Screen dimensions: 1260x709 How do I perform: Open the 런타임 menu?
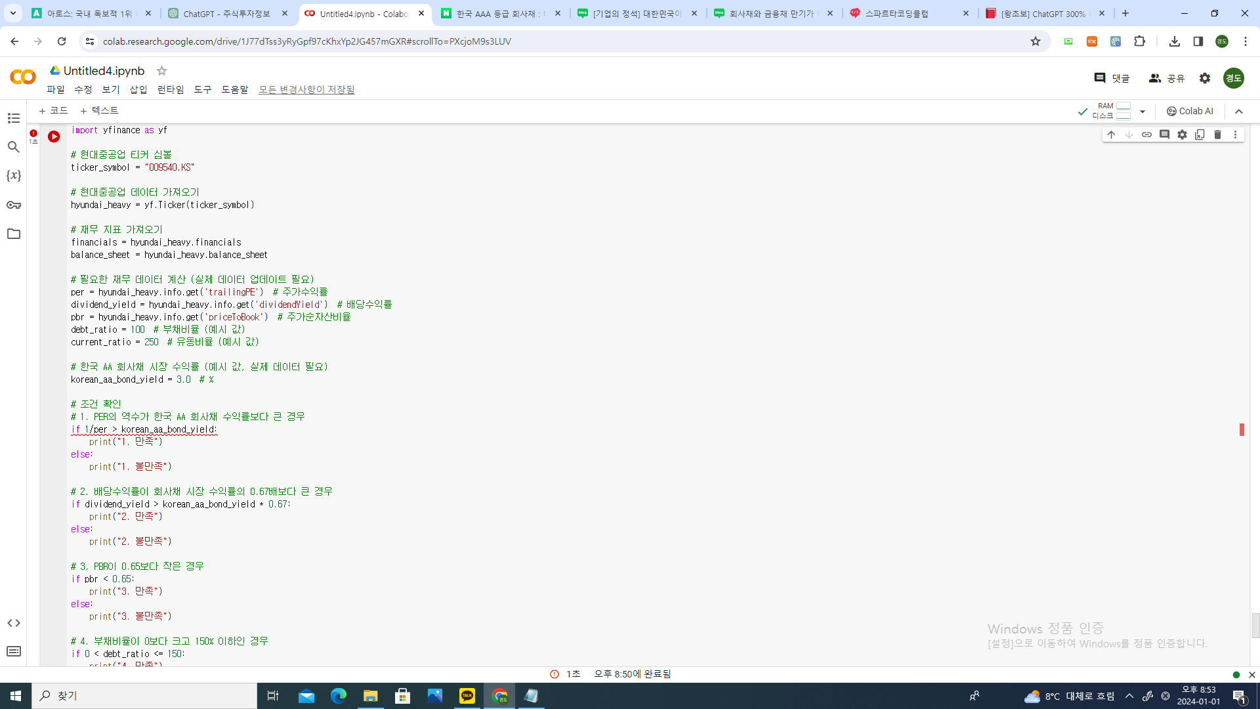point(171,90)
